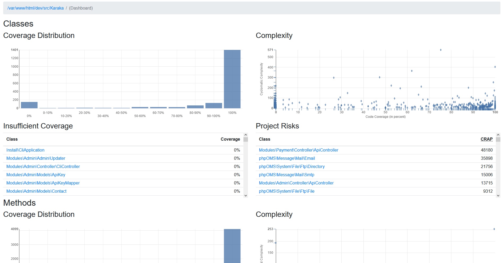502x263 pixels.
Task: Open Modules\Admin\Models\ApiKeyMapper link
Action: pos(43,183)
